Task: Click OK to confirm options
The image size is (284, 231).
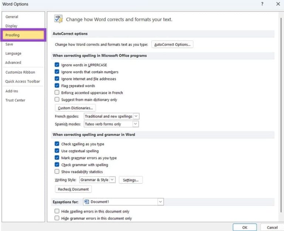Action: pyautogui.click(x=244, y=227)
